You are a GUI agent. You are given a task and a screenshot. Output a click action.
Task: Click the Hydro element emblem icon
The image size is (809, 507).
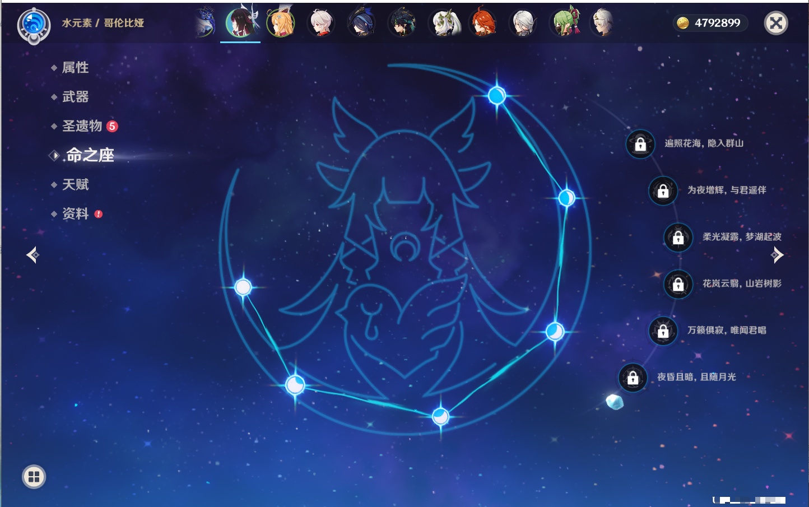coord(34,25)
